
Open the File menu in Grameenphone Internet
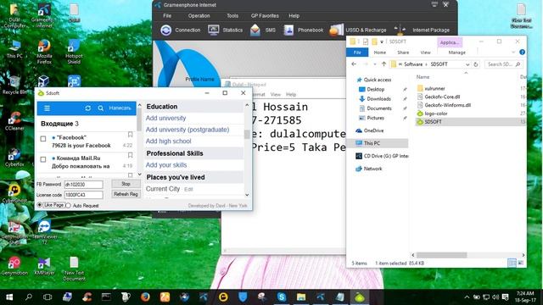(167, 16)
